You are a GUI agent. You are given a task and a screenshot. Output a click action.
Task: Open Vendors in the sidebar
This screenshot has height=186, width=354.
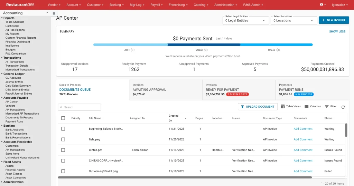(x=10, y=106)
